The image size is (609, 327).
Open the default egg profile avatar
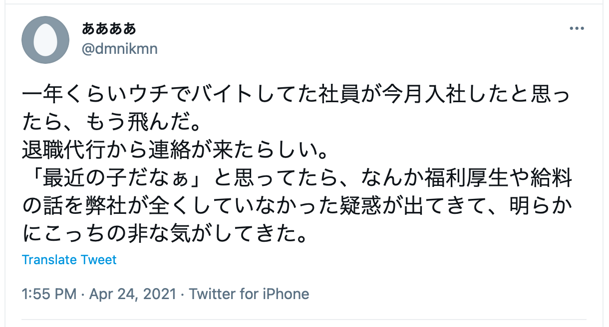(x=45, y=40)
